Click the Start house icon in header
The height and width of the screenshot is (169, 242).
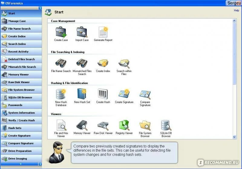click(x=48, y=12)
